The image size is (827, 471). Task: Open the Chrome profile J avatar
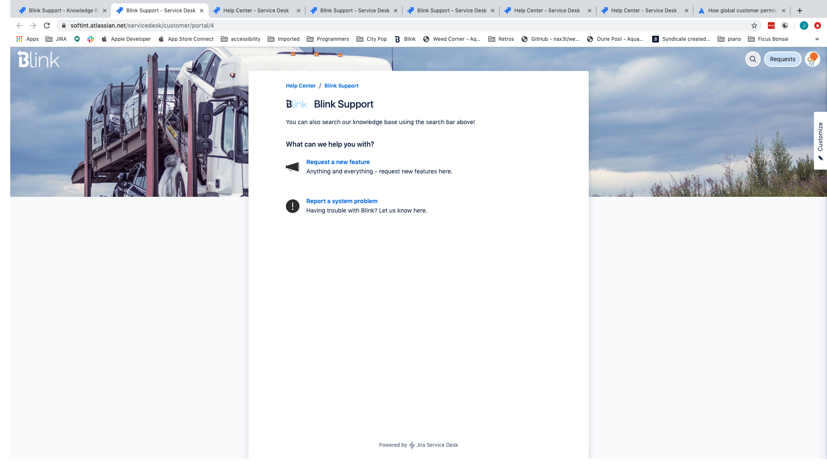[x=804, y=26]
